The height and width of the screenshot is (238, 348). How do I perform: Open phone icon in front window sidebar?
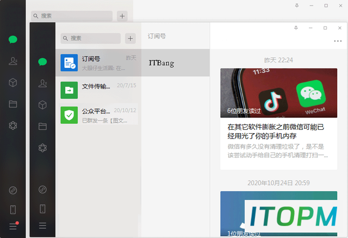(x=42, y=209)
